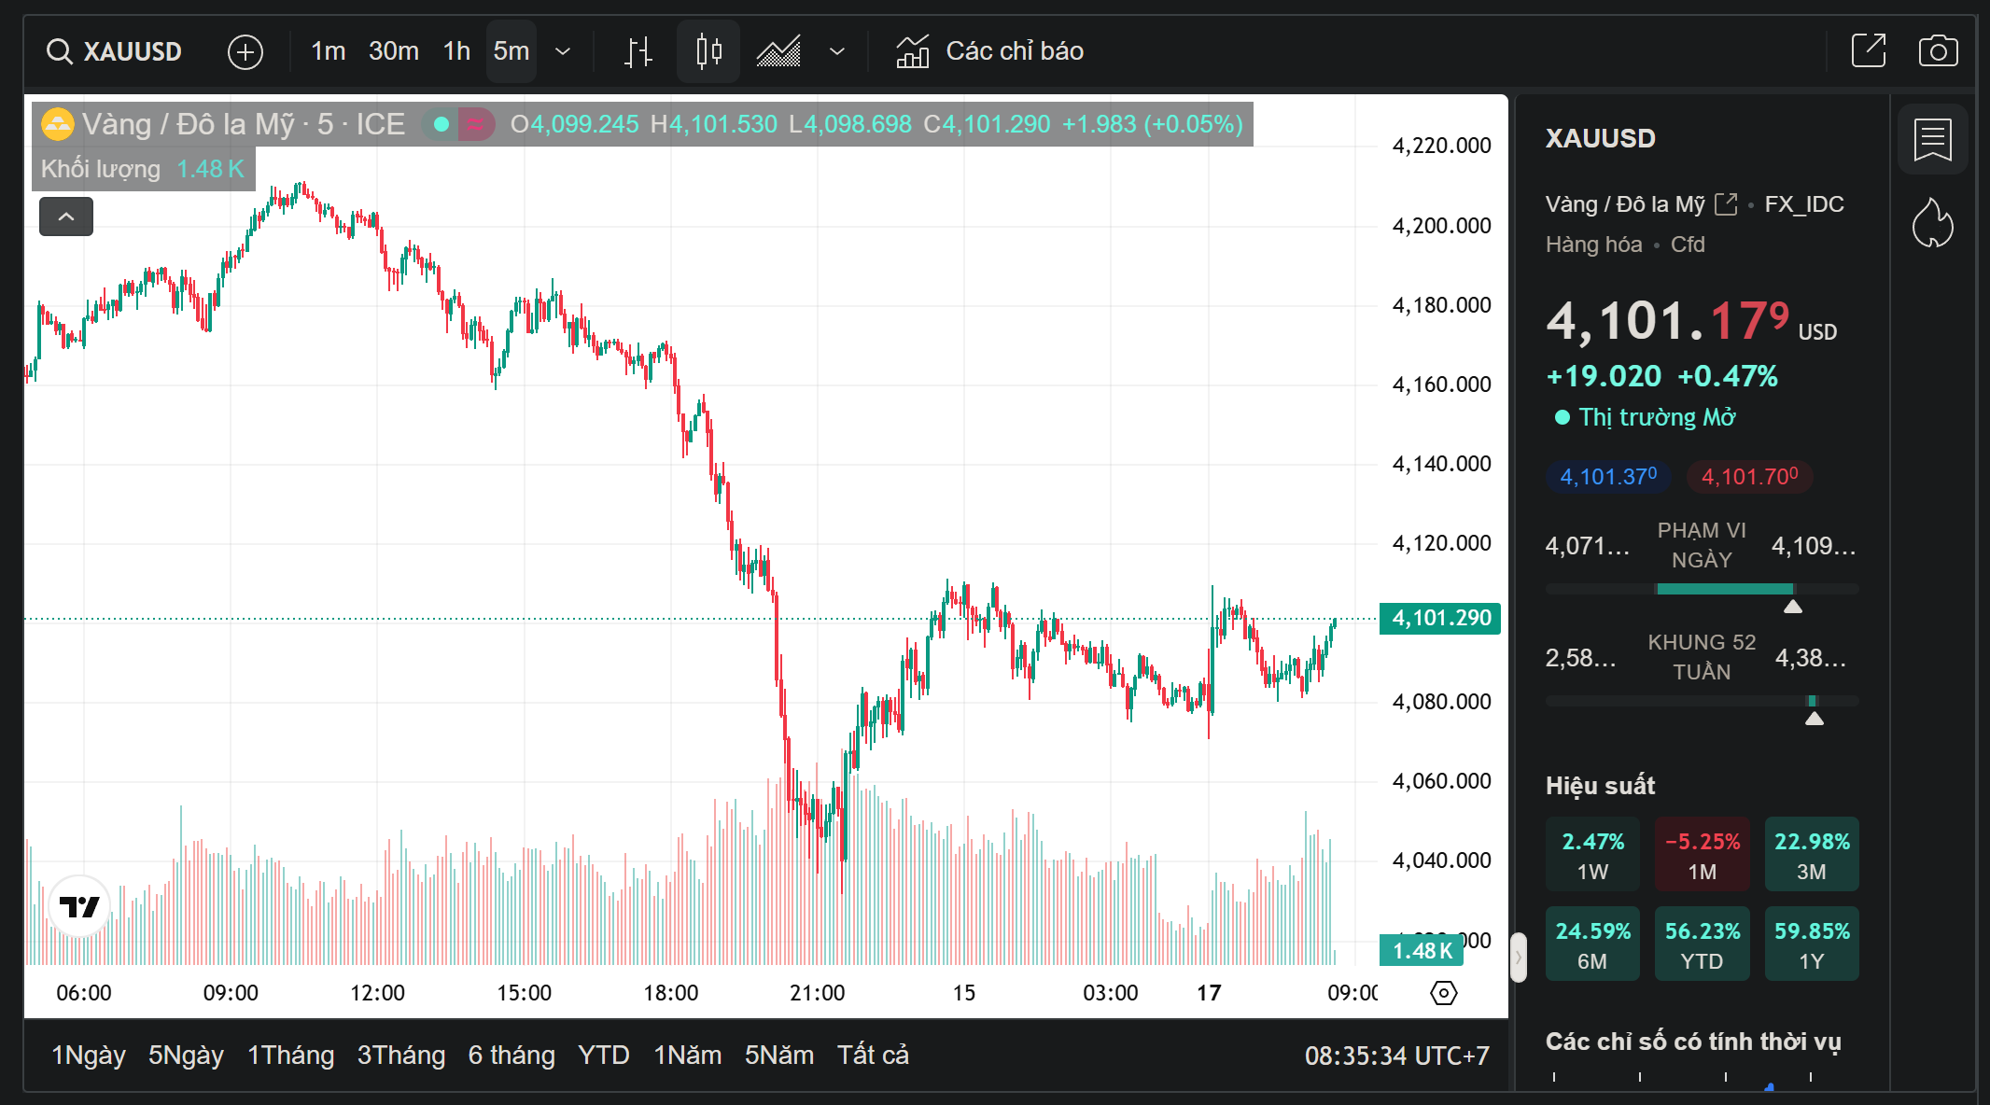The height and width of the screenshot is (1105, 1990).
Task: Collapse the right side panel handle
Action: [1519, 958]
